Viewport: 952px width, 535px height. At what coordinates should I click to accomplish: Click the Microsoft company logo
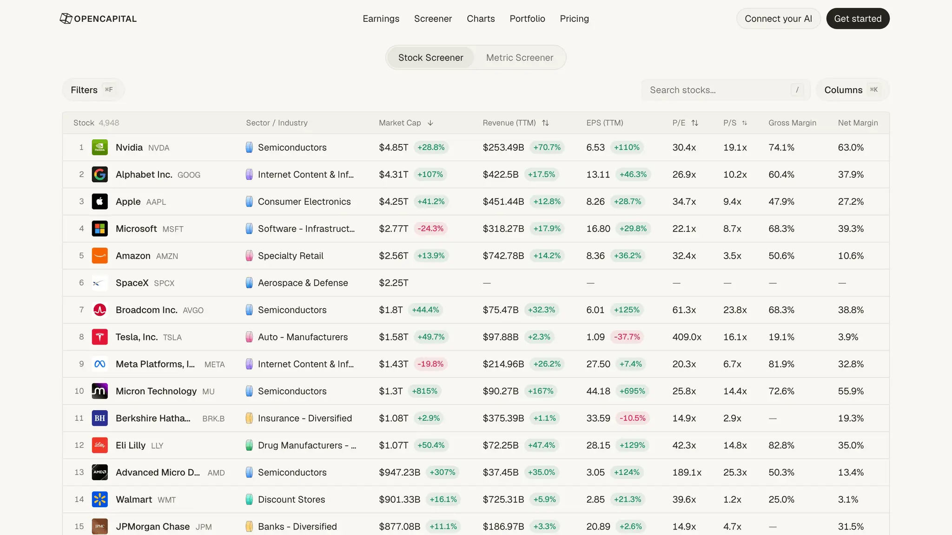(x=100, y=228)
